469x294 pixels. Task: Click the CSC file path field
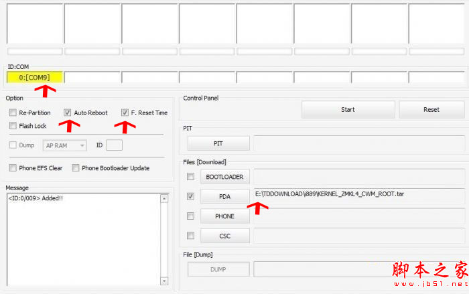(359, 235)
